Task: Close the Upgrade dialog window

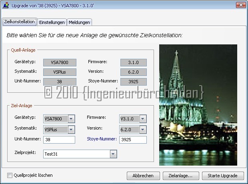Action: point(240,5)
